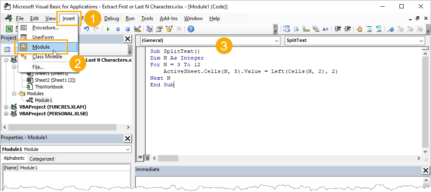Click the Indent icon

coord(338,29)
